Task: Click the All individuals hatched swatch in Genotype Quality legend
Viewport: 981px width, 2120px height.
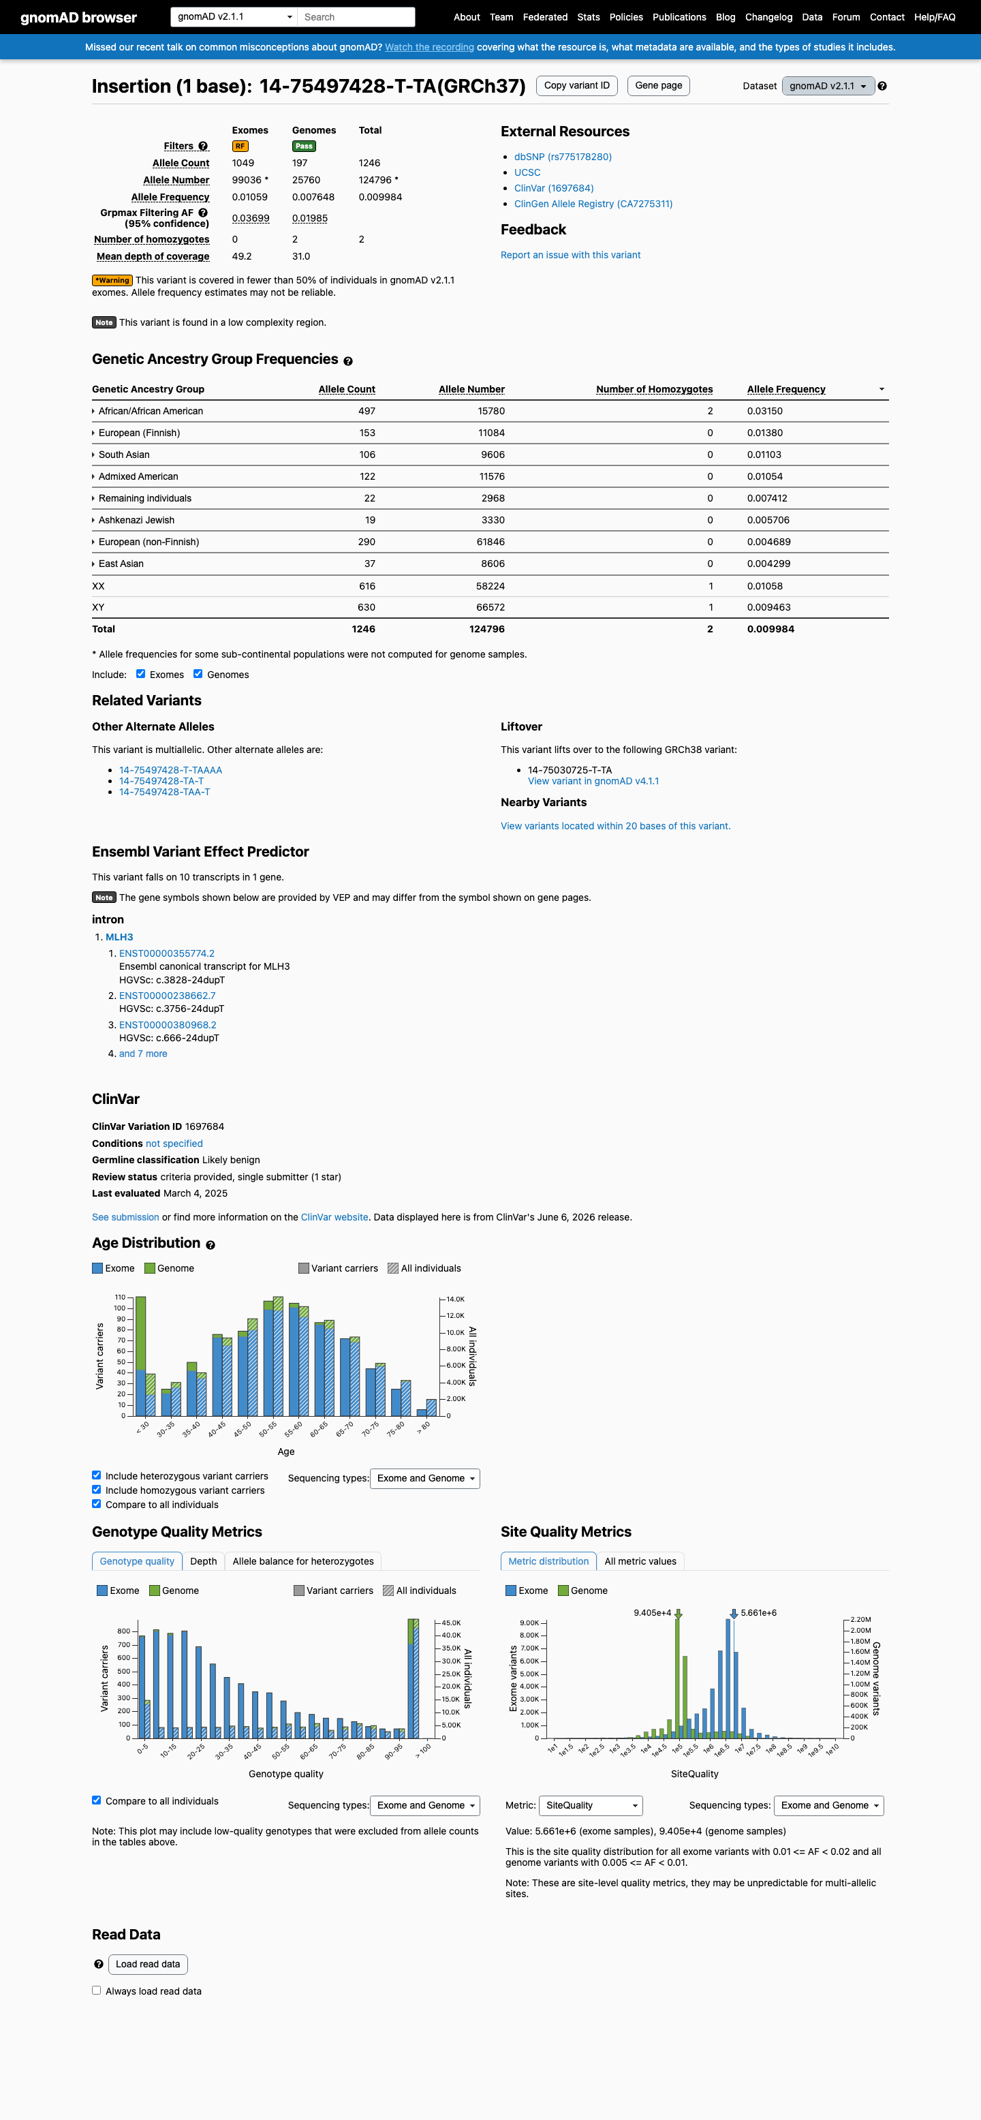Action: click(388, 1591)
